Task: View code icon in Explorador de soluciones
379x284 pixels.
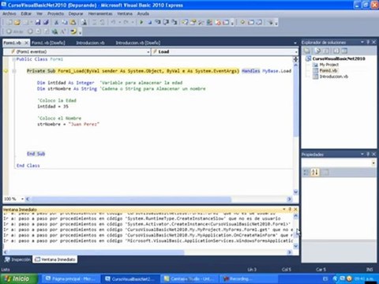Action: 336,50
